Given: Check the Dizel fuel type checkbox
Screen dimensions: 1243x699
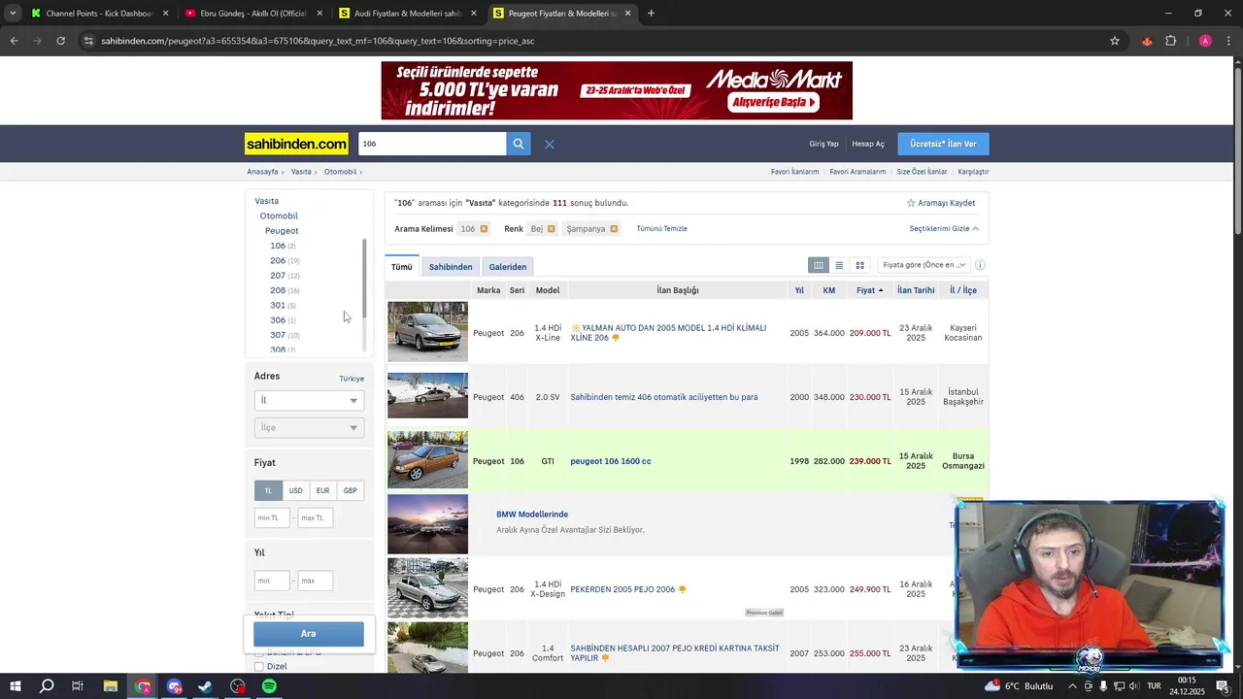Looking at the screenshot, I should pyautogui.click(x=258, y=667).
